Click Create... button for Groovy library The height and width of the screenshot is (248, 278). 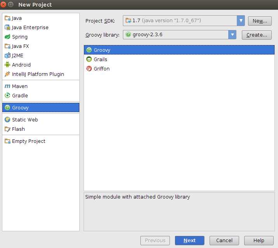[x=257, y=35]
